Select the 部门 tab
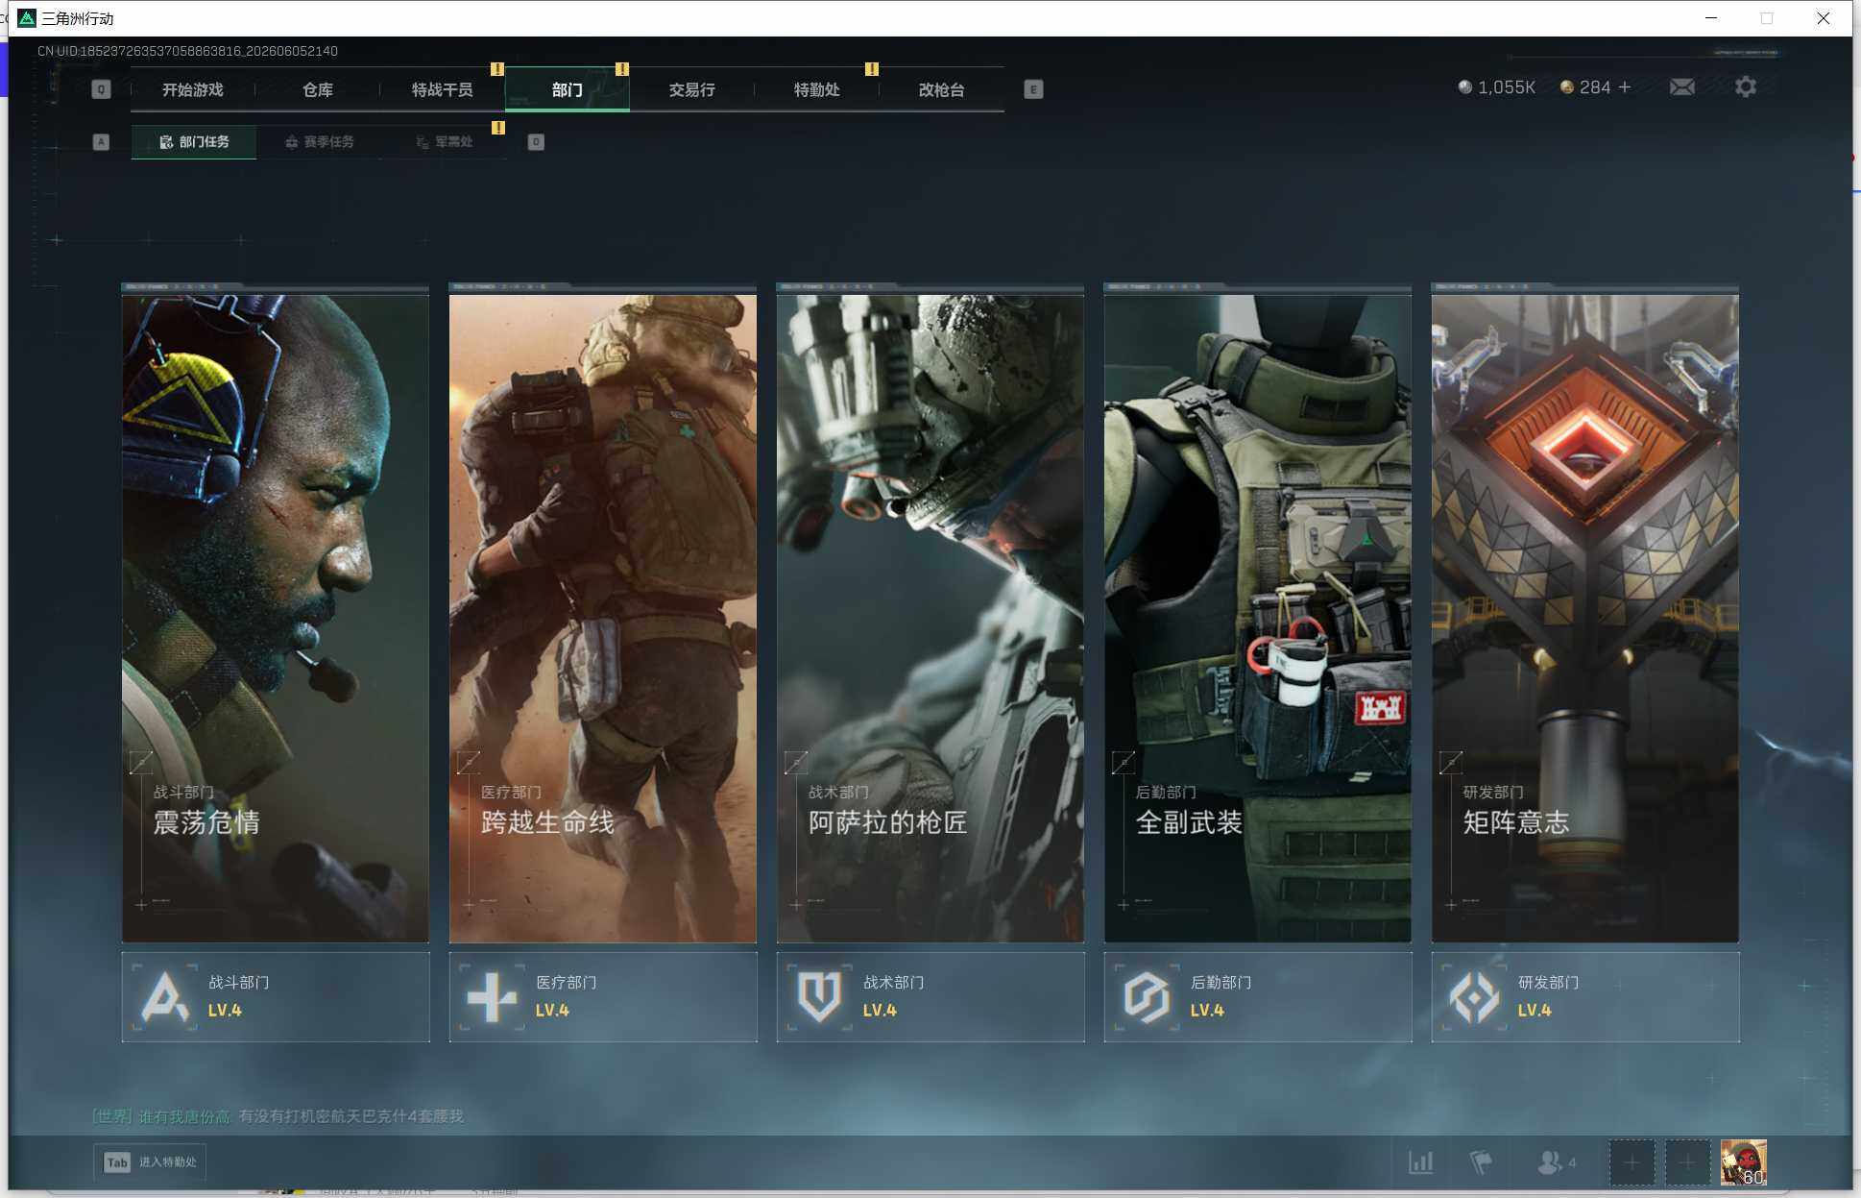Image resolution: width=1861 pixels, height=1198 pixels. (x=567, y=89)
